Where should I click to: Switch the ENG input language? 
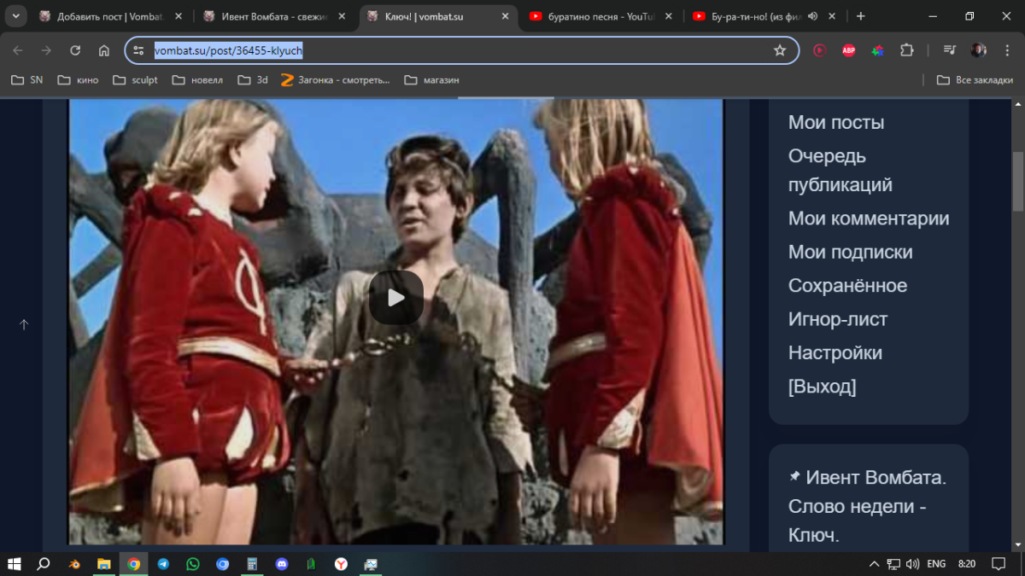(936, 564)
